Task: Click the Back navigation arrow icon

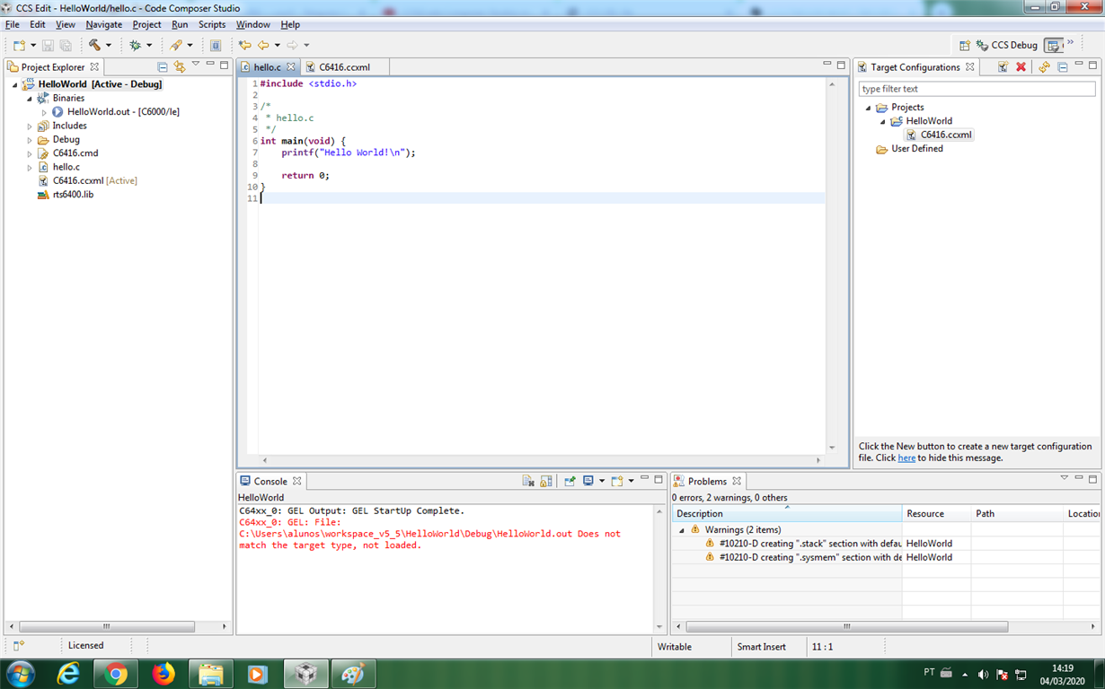Action: (263, 45)
